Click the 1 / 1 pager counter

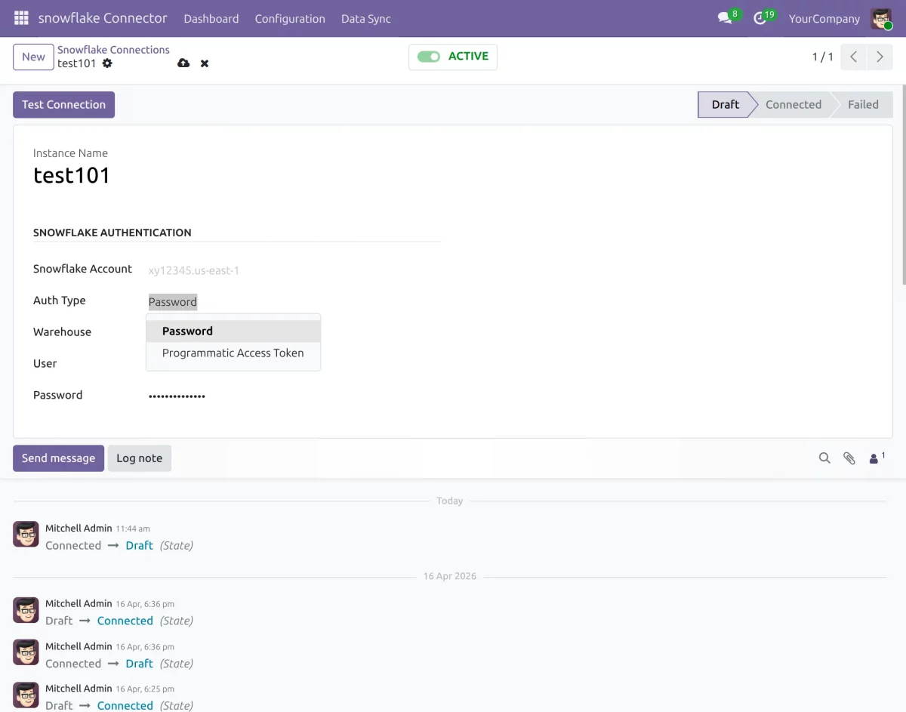pyautogui.click(x=823, y=57)
